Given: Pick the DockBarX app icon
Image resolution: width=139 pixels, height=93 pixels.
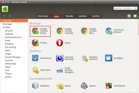Looking at the screenshot, I should [109, 58].
